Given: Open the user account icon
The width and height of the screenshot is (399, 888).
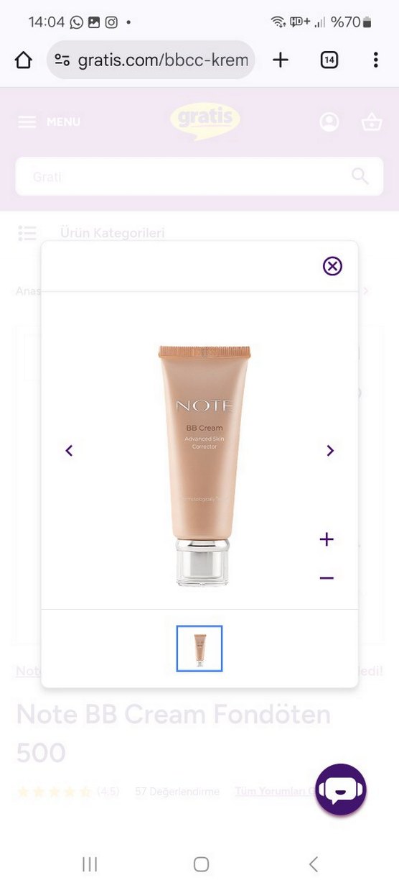Looking at the screenshot, I should [329, 122].
